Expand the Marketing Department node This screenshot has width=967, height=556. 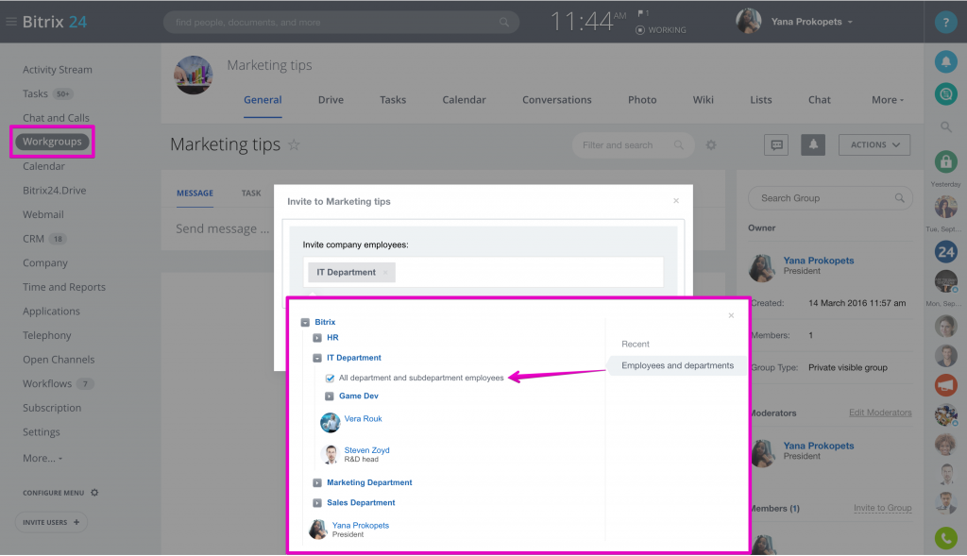coord(317,483)
